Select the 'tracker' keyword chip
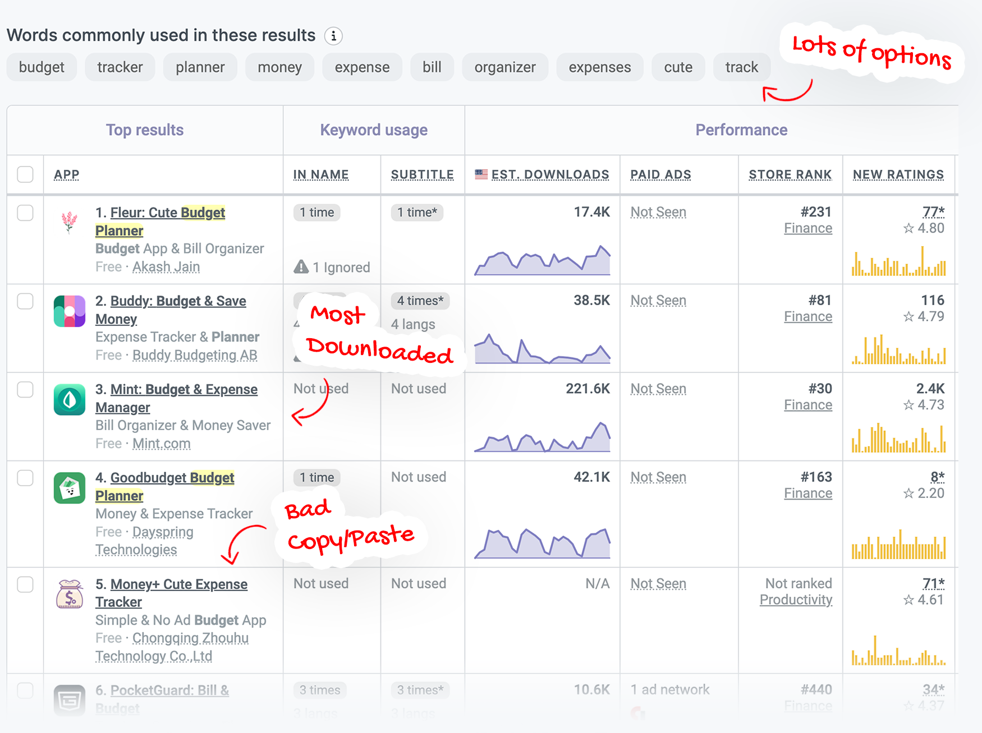 point(120,67)
